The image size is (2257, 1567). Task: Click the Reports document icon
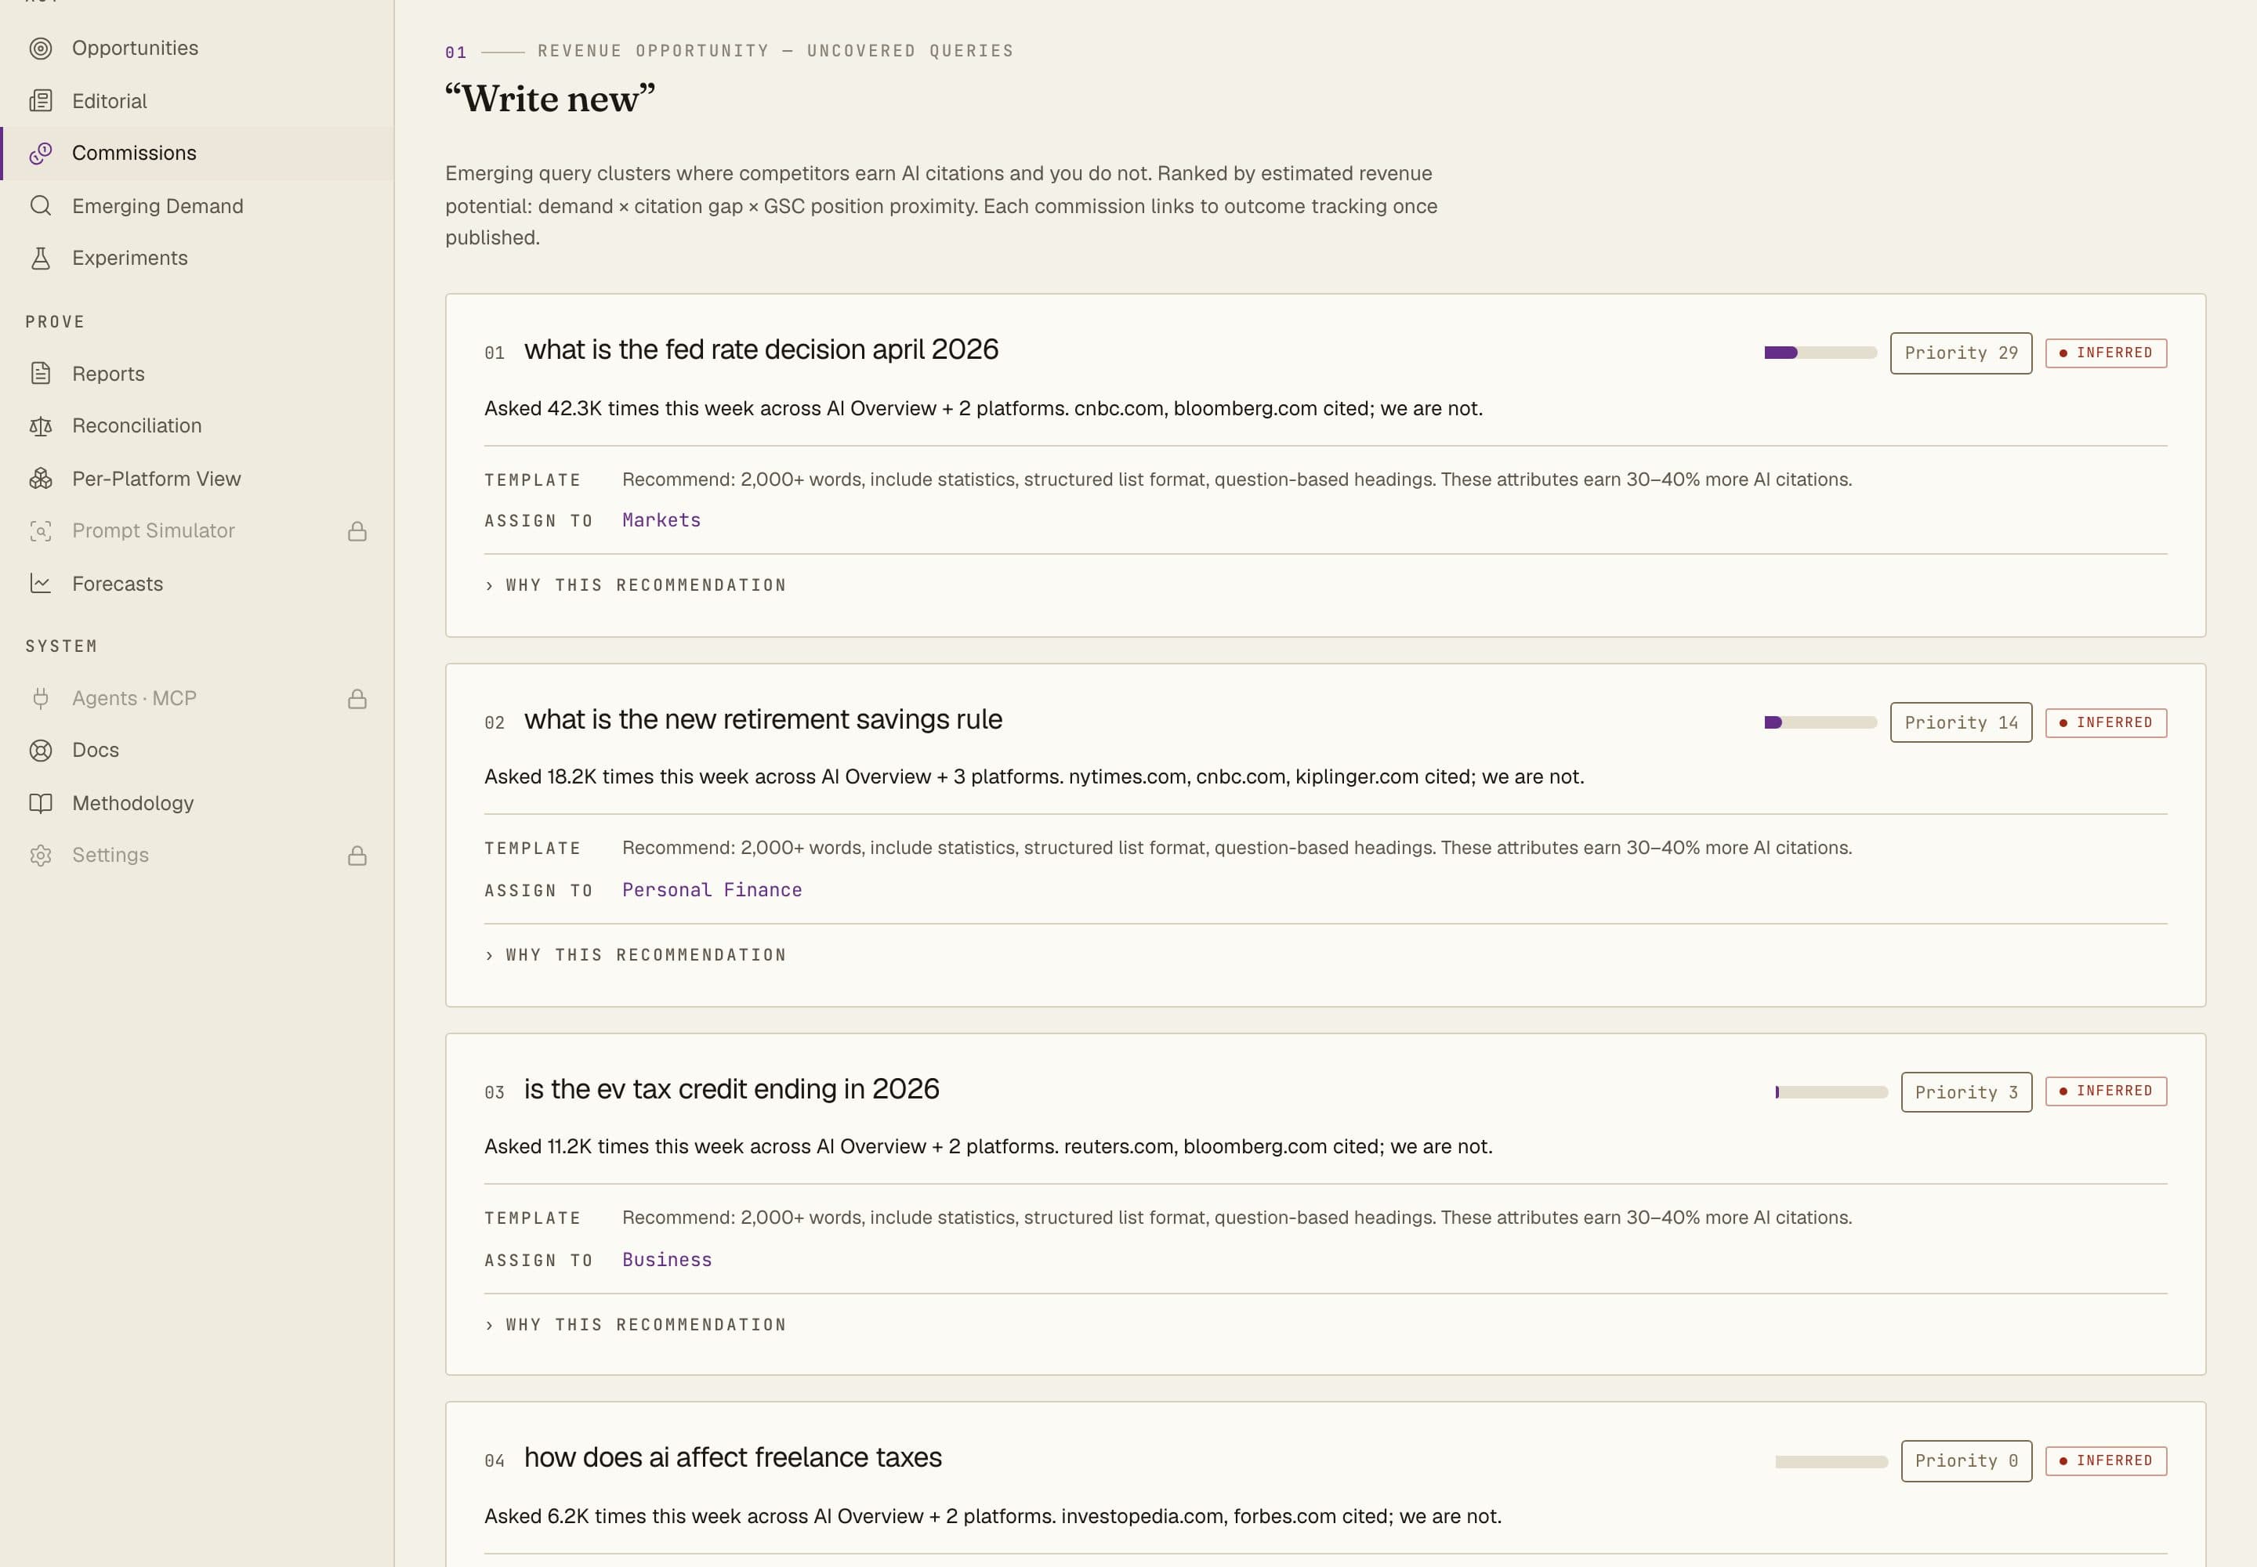point(40,374)
